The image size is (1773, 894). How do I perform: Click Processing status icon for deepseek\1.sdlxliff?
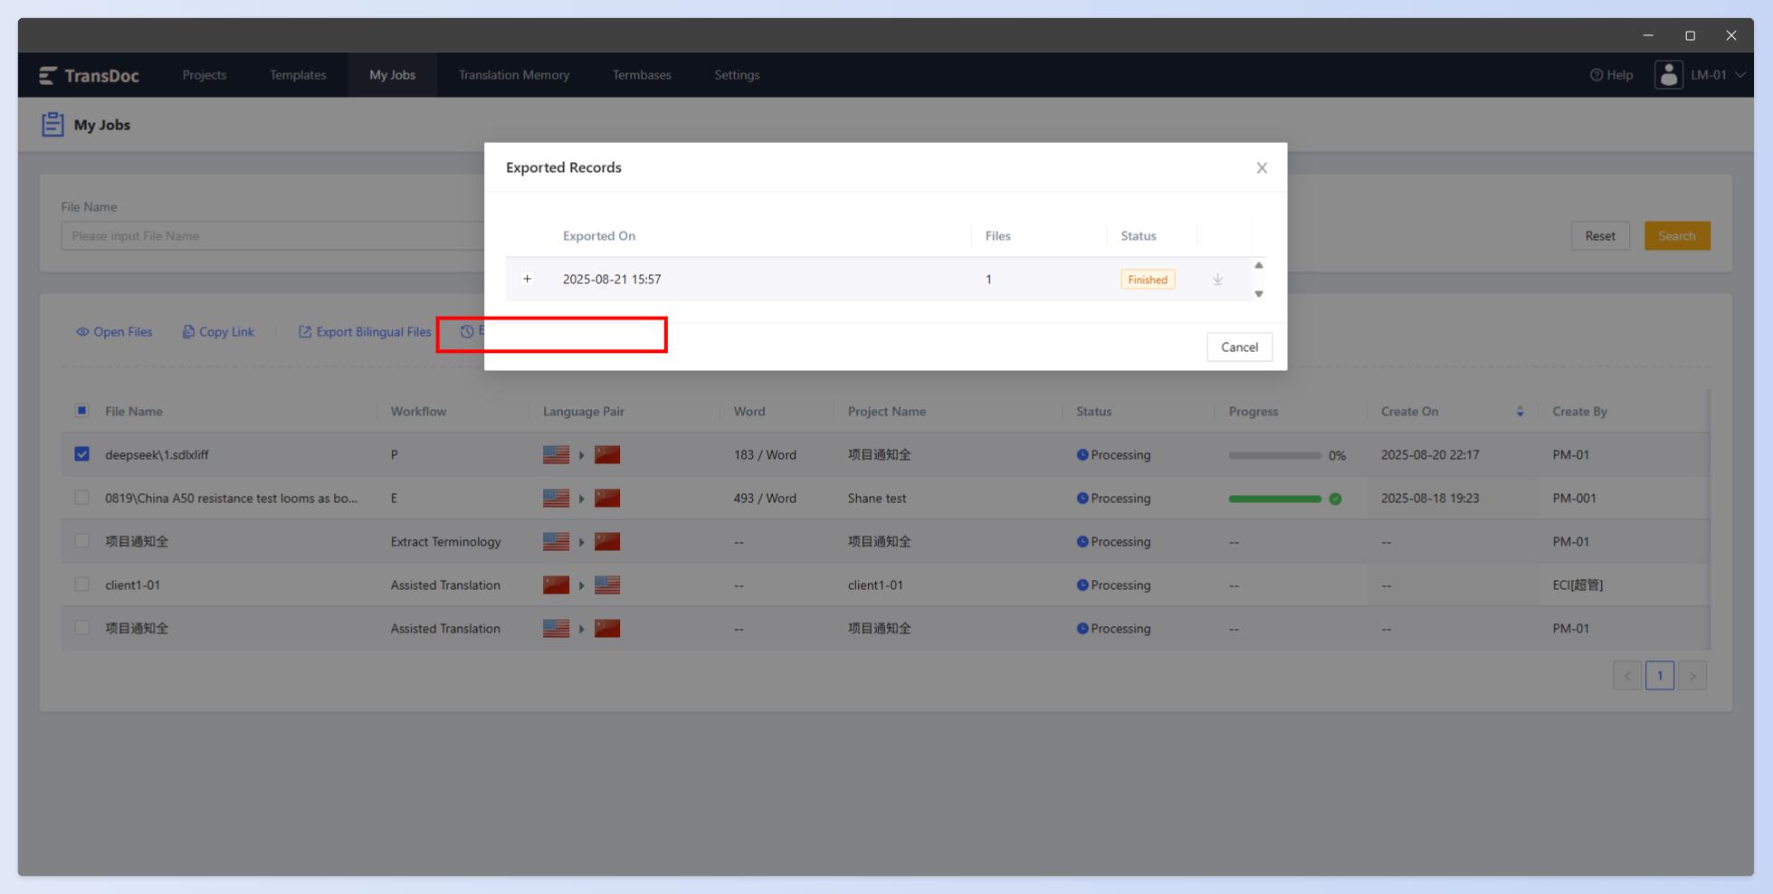tap(1082, 455)
